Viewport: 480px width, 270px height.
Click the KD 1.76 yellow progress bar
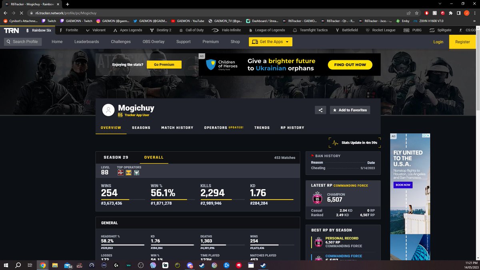272,199
